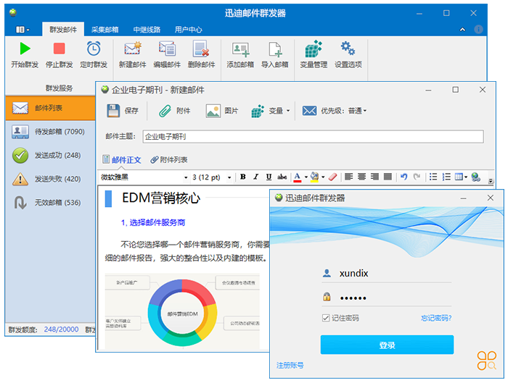Click the EDM donut chart image

coord(182,311)
